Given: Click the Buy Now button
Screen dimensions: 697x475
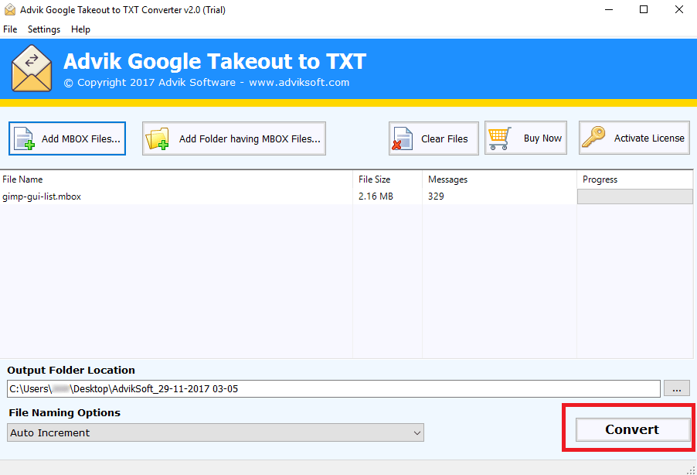Looking at the screenshot, I should point(525,138).
